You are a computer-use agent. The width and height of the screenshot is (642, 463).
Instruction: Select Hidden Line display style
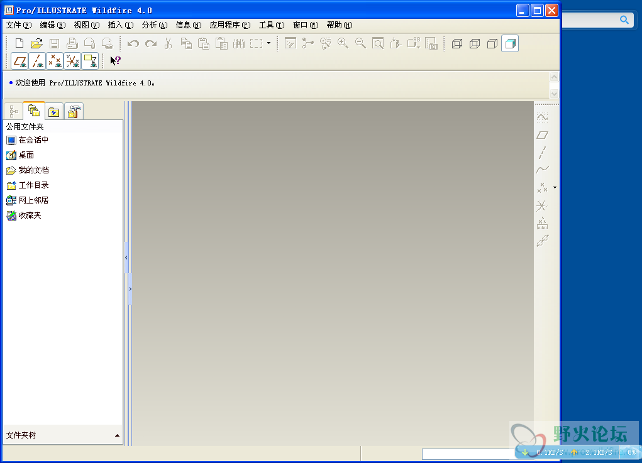[475, 43]
